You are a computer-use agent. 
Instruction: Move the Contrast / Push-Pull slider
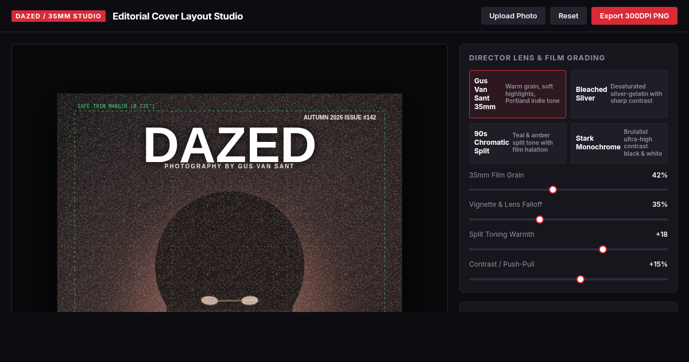568,279
